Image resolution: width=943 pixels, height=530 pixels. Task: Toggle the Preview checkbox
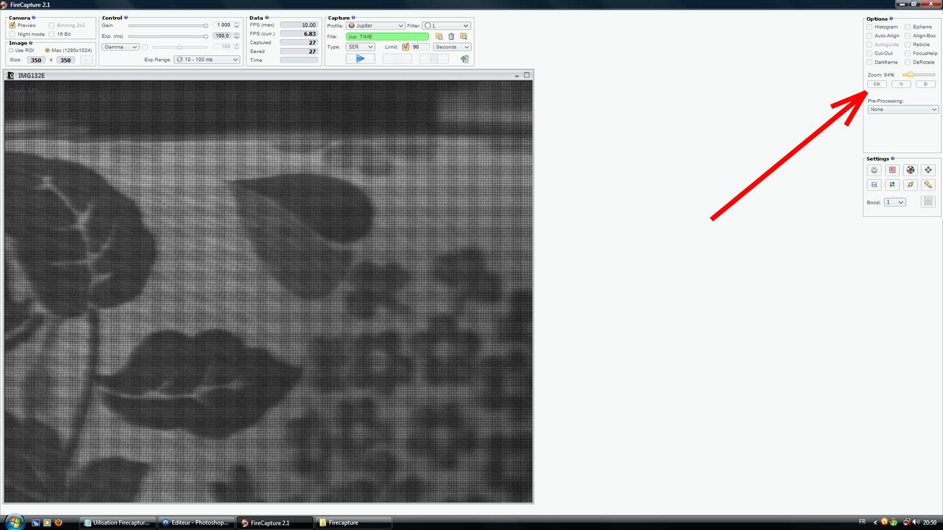tap(12, 25)
